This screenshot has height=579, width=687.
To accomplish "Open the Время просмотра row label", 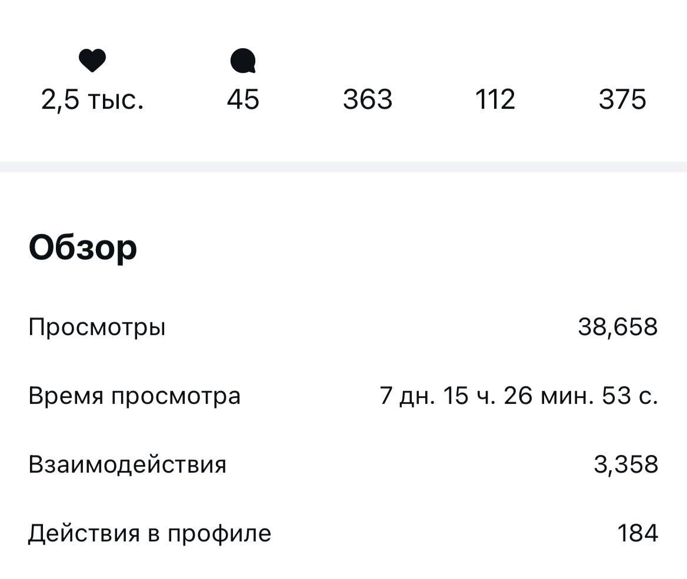I will pos(135,396).
